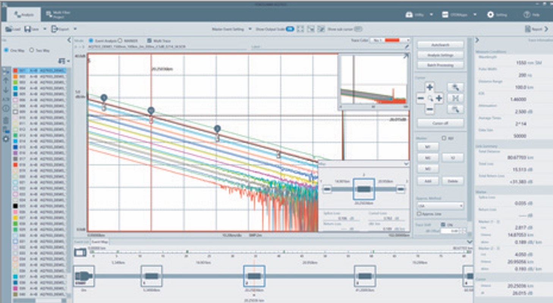The height and width of the screenshot is (303, 553).
Task: Click the left minus zoom button in Cursor pad
Action: (x=420, y=98)
